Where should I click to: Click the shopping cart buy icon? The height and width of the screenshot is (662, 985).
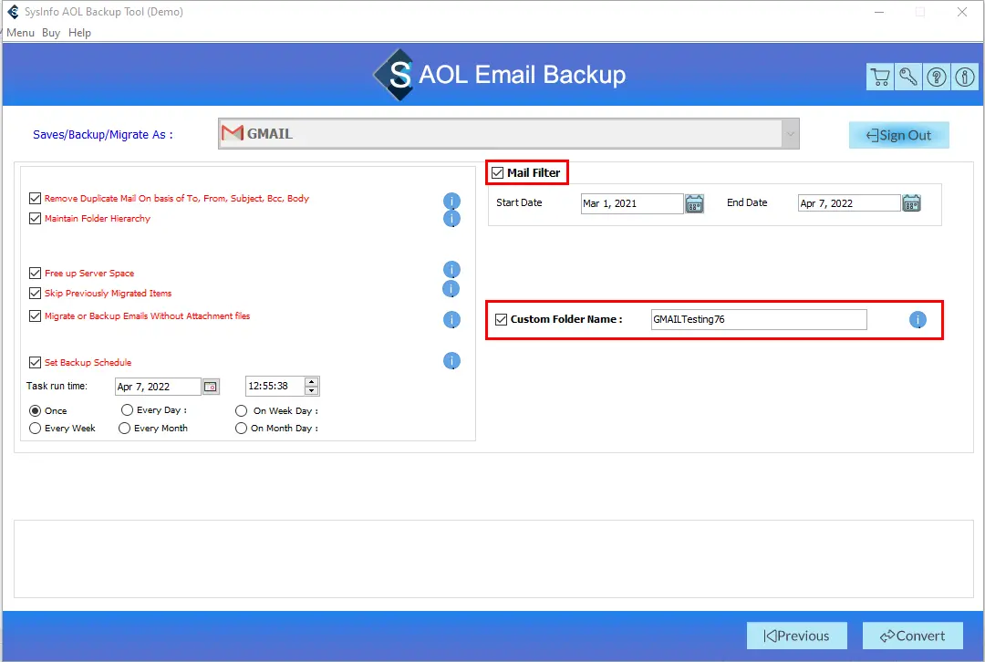880,78
